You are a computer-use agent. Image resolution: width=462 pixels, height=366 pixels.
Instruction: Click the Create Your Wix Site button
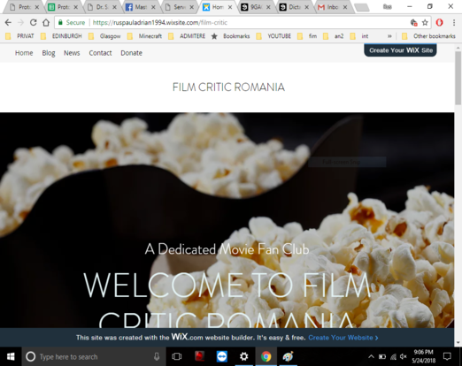tap(400, 50)
